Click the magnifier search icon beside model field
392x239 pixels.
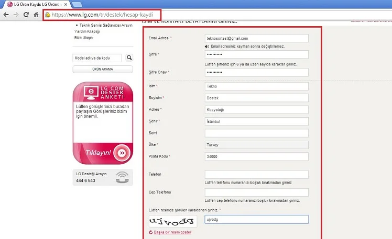coord(129,58)
